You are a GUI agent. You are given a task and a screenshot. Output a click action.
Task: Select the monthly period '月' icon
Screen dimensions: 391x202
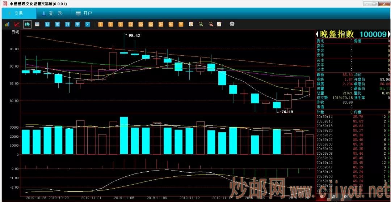(x=67, y=24)
